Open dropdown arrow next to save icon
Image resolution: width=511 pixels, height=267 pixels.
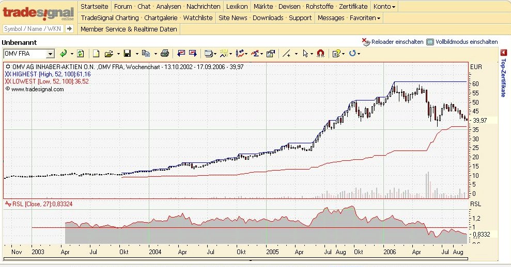(137, 54)
